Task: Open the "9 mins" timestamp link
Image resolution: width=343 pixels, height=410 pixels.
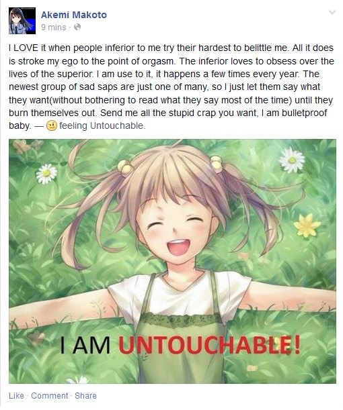Action: point(53,28)
